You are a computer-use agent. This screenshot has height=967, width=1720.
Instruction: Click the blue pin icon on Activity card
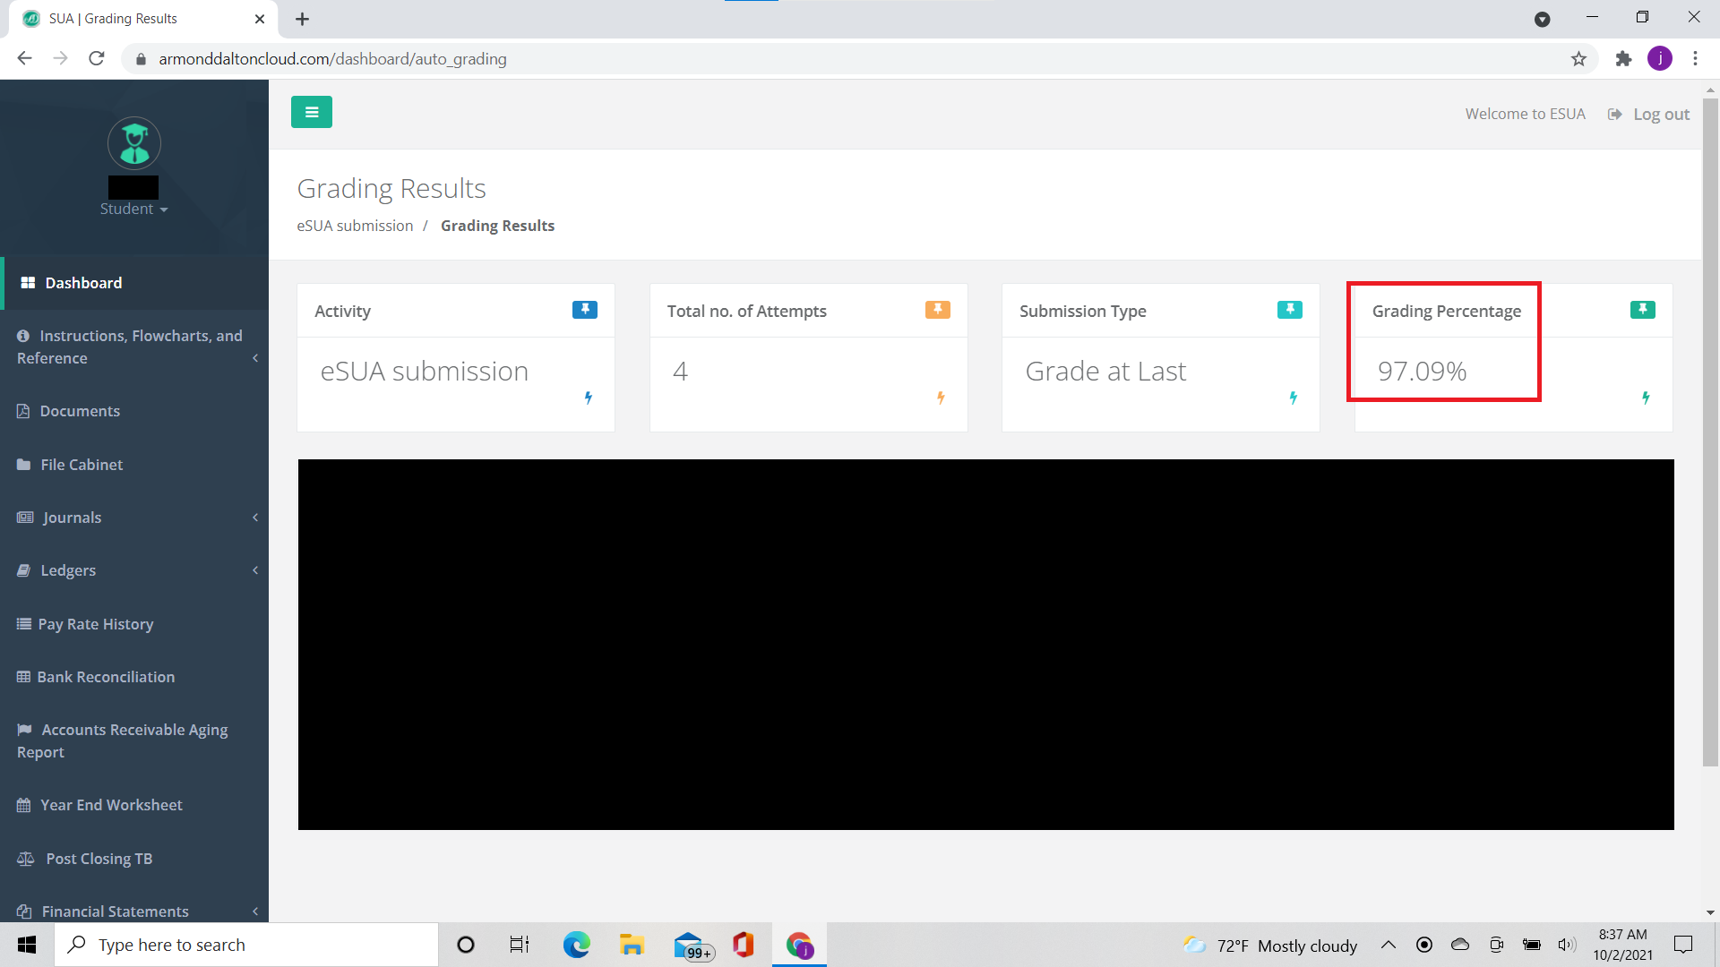pos(584,310)
